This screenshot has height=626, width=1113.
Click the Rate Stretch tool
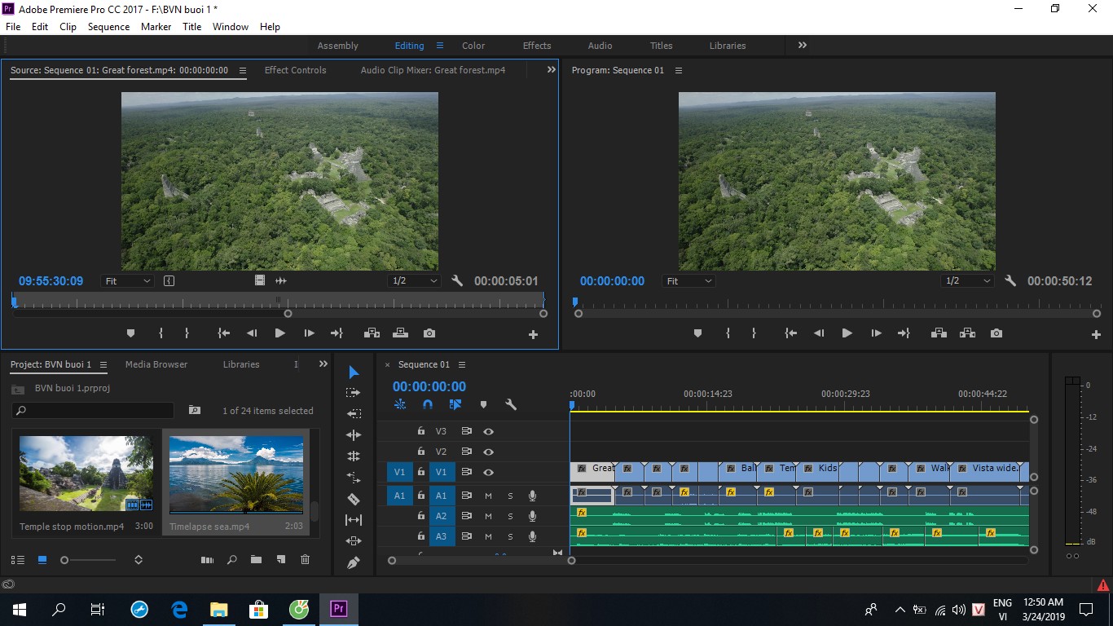(x=354, y=478)
